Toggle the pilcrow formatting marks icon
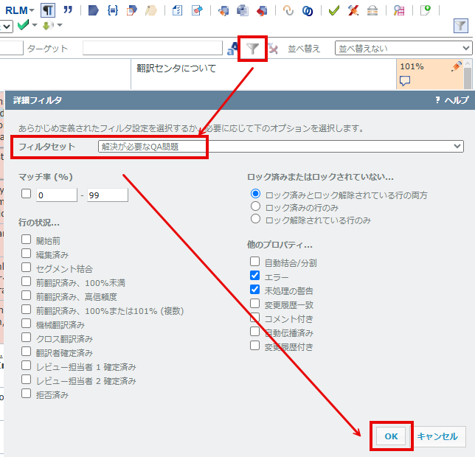475x457 pixels. point(47,10)
